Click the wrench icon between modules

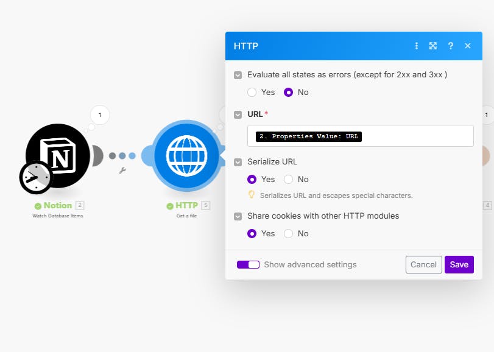point(122,171)
